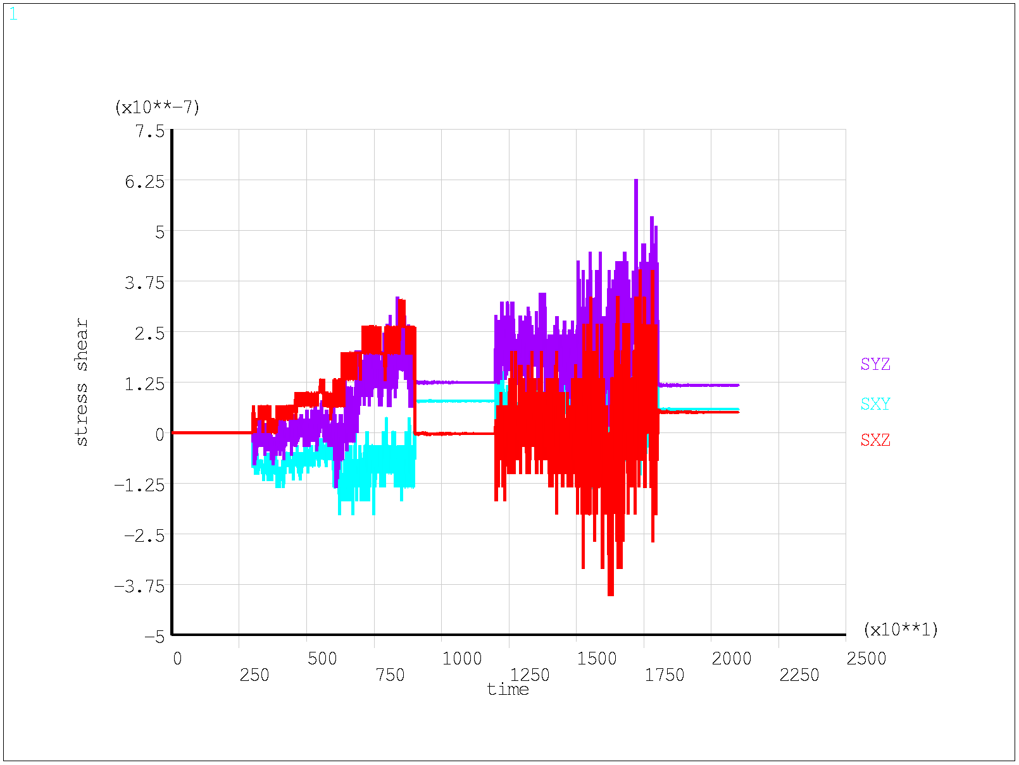Click the (x10**1) x-axis scale factor
The image size is (1019, 765).
pos(900,630)
